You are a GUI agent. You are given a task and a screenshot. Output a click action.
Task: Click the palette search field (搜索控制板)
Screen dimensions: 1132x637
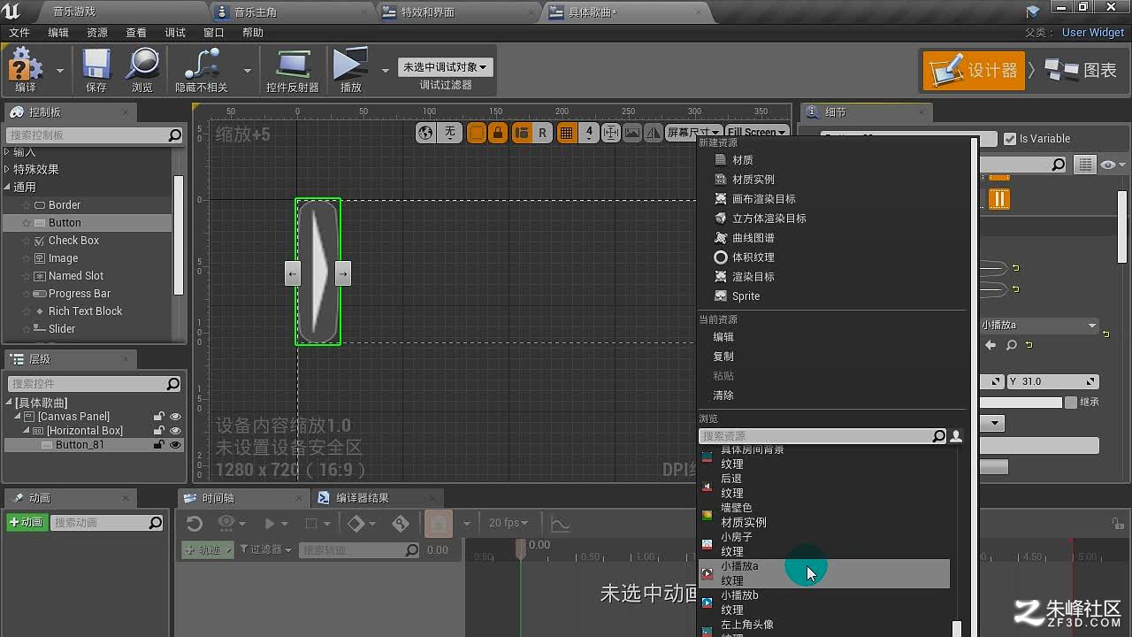click(95, 135)
